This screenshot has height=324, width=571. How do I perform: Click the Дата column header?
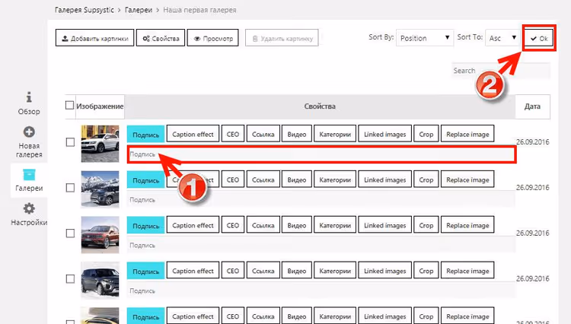[x=532, y=106]
